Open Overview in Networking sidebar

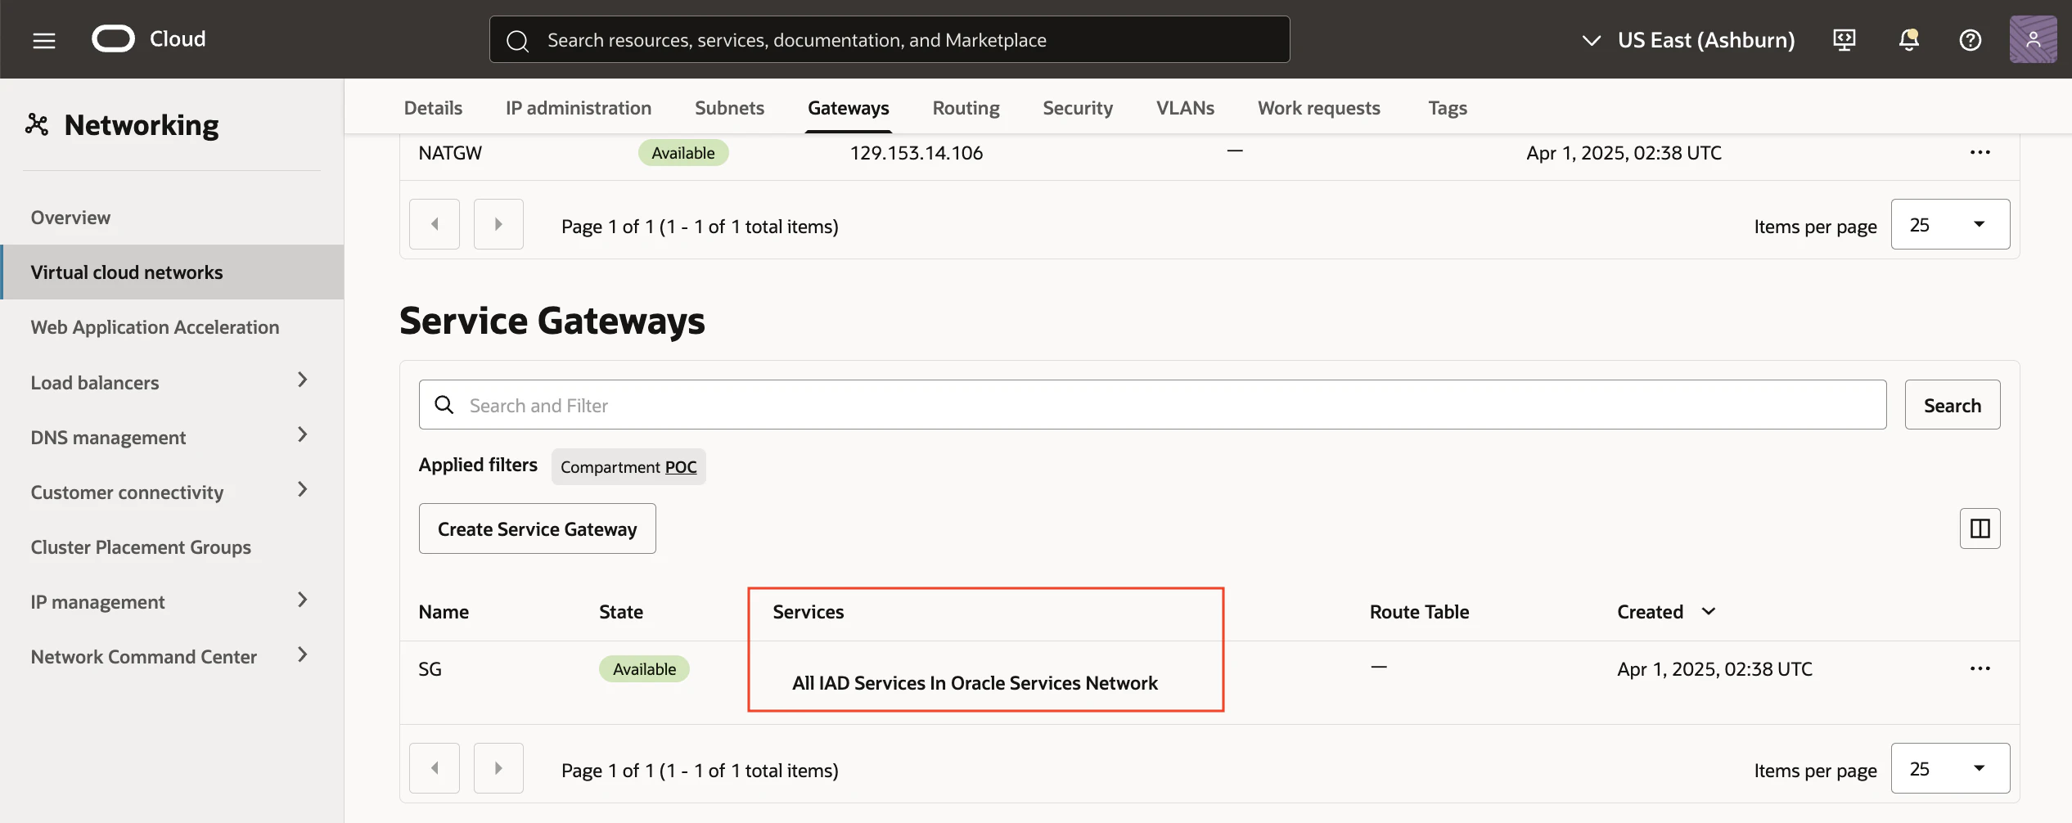(x=70, y=218)
